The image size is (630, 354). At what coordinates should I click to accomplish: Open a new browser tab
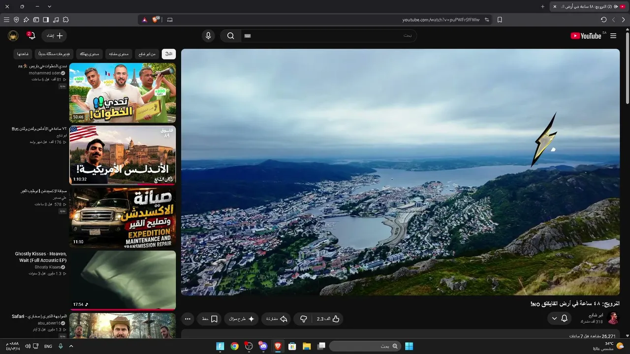tap(543, 6)
